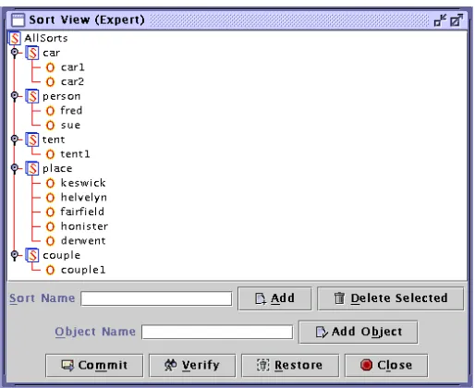Image resolution: width=475 pixels, height=388 pixels.
Task: Click the maximize-frame icon in the title bar
Action: pos(457,20)
